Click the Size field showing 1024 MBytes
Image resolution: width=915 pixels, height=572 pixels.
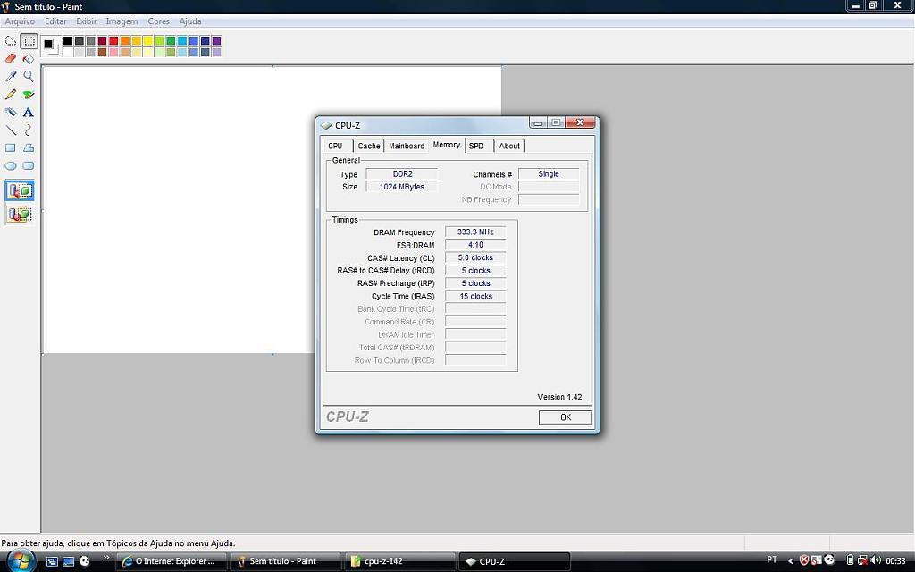tap(402, 187)
